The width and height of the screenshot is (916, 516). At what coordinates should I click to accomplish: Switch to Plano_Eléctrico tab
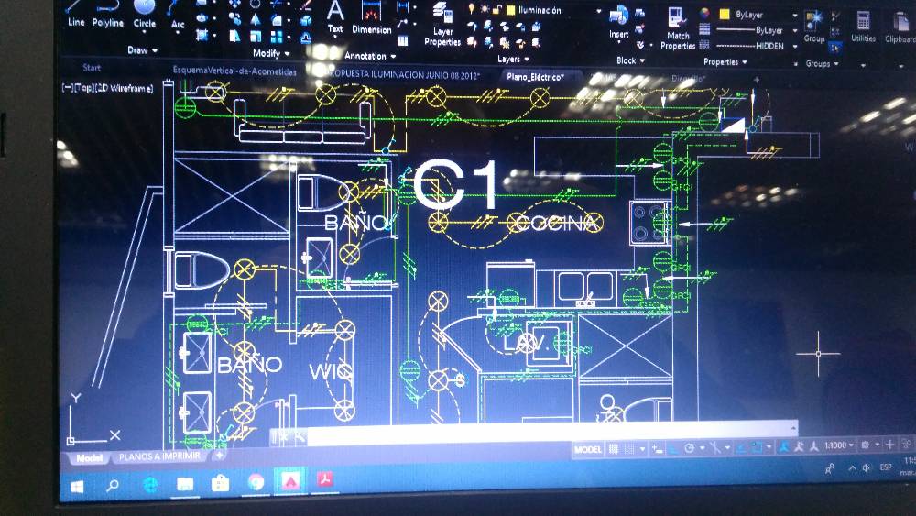[535, 77]
